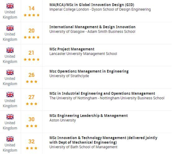Click University of Glasgow Adam Smith Business School
This screenshot has height=154, width=172.
[x=92, y=32]
